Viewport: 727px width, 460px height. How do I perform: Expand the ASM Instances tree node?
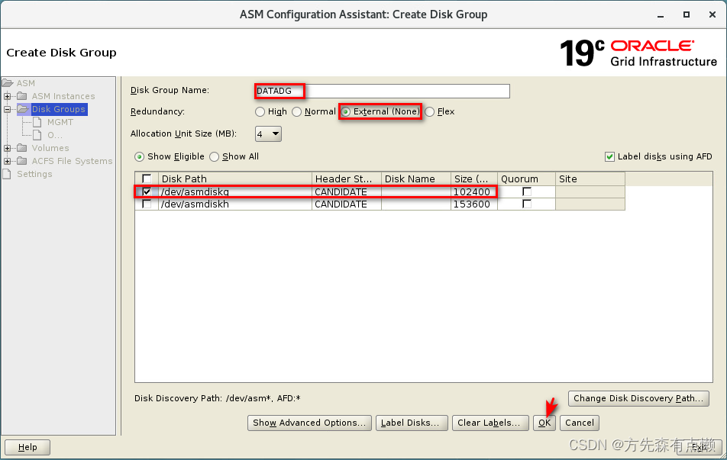pos(8,96)
